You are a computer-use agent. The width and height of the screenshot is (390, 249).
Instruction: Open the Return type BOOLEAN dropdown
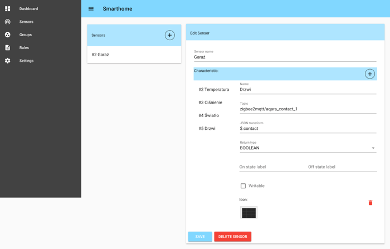coord(308,148)
